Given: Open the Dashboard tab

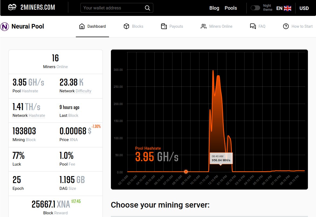Looking at the screenshot, I should [92, 26].
